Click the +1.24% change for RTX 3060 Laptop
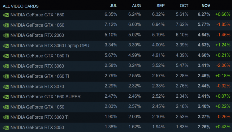This screenshot has width=232, height=132. pos(223,45)
